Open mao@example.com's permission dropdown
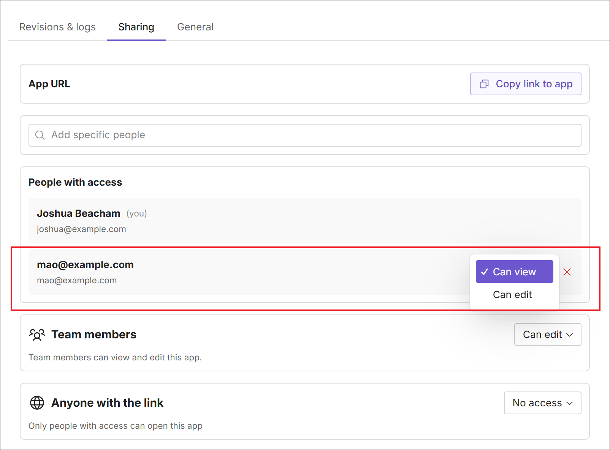The height and width of the screenshot is (450, 610). 514,272
